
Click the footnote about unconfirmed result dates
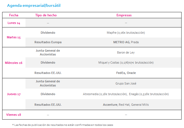63,125
